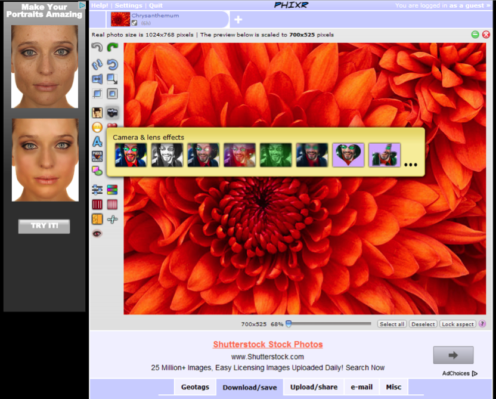This screenshot has width=496, height=399.
Task: Click the green redo arrow icon
Action: pyautogui.click(x=112, y=47)
